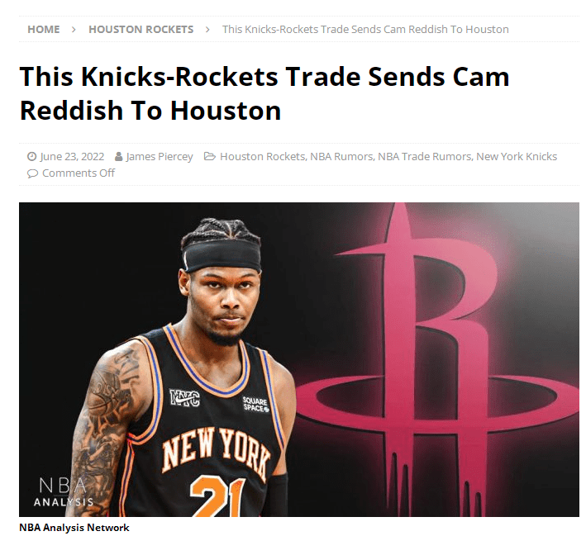Open HOUSTON ROCKETS breadcrumb link
Screen dimensions: 586x536
coord(141,30)
